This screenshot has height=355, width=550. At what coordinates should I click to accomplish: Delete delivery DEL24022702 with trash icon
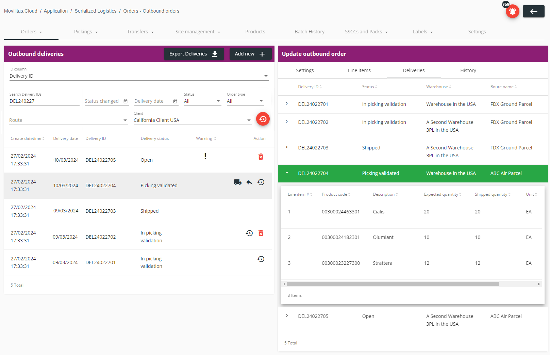pyautogui.click(x=261, y=233)
